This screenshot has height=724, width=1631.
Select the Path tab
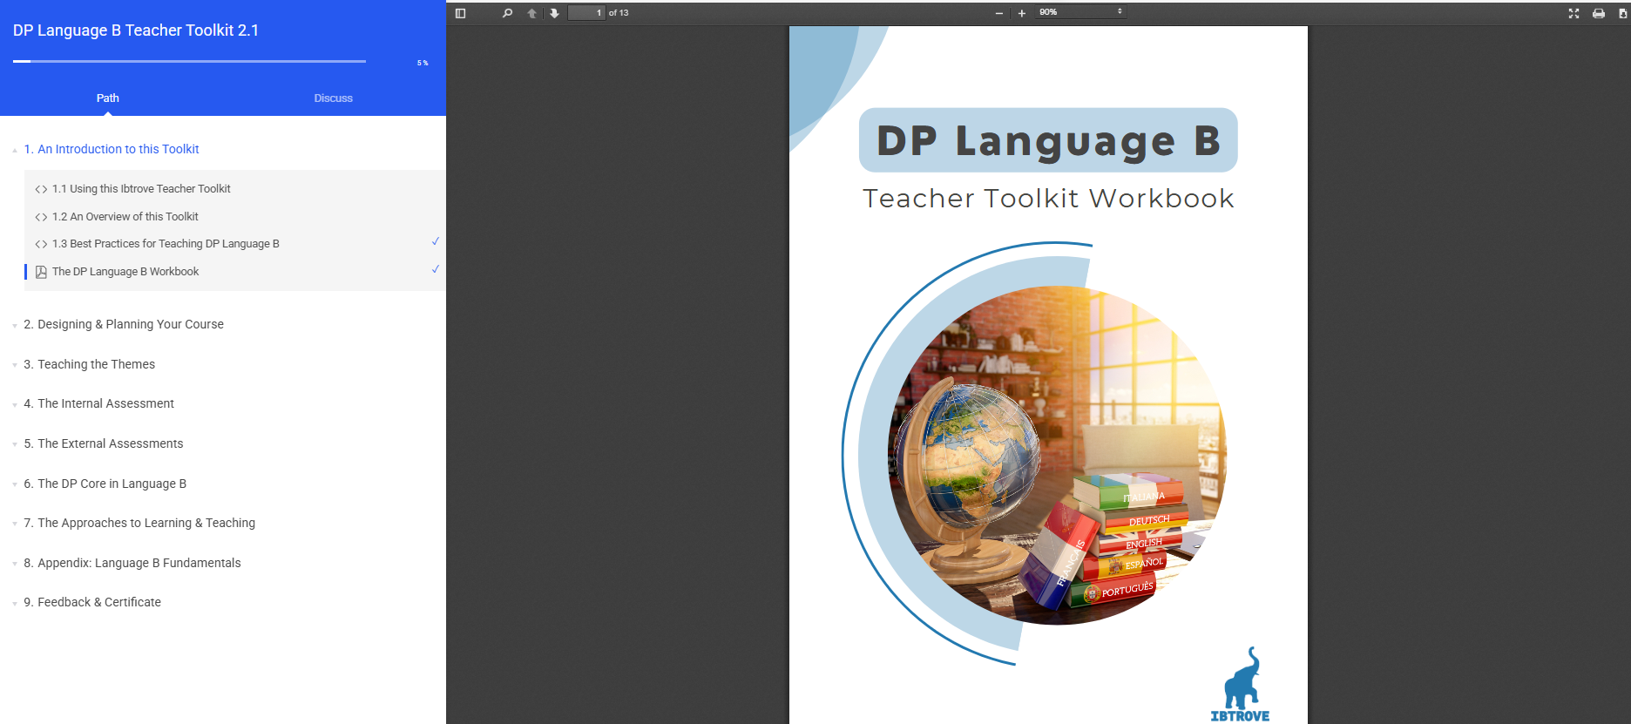click(x=108, y=98)
